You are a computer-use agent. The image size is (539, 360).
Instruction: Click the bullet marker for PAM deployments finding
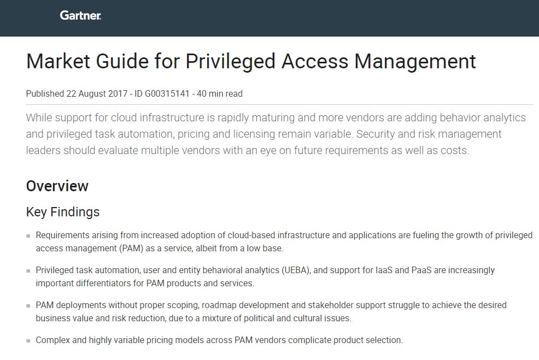[x=27, y=305]
